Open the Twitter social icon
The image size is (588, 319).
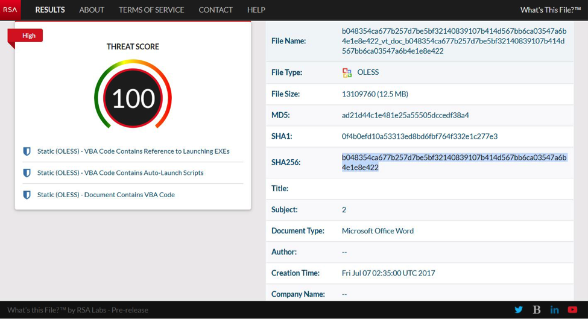pos(518,310)
